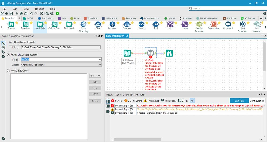Select the Union tool icon
The image size is (267, 142).
click(185, 24)
